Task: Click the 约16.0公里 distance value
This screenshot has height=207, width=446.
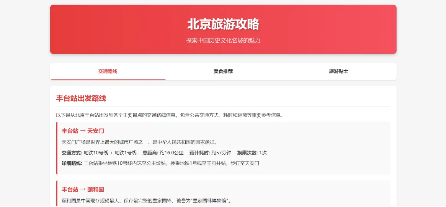Action: [x=172, y=153]
